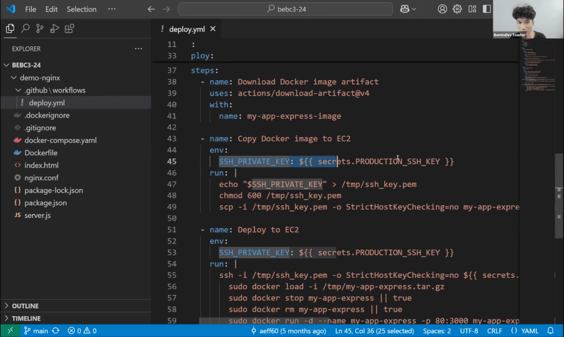The image size is (564, 337).
Task: Open the Run and Debug view
Action: tap(55, 29)
